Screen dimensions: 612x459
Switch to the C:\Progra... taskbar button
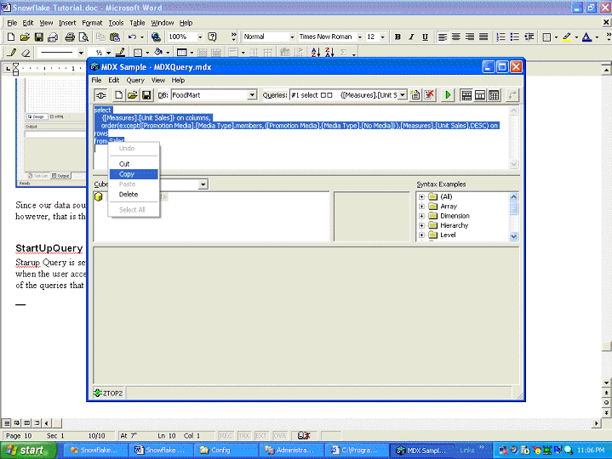click(x=357, y=450)
